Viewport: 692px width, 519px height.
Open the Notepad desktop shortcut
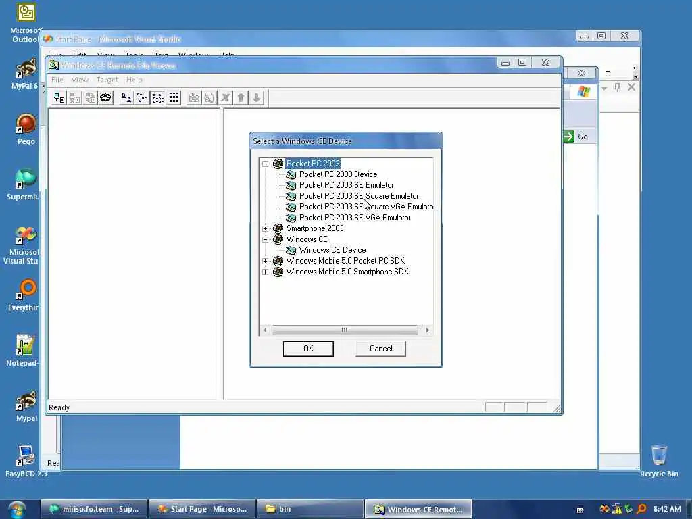point(22,351)
